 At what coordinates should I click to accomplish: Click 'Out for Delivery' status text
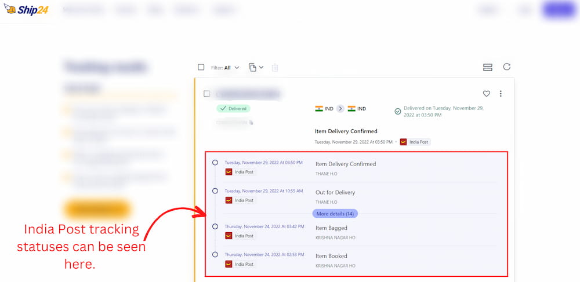click(x=335, y=192)
